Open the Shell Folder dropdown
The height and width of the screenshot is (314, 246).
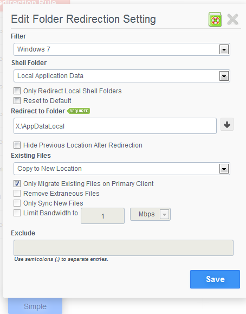[x=122, y=76]
